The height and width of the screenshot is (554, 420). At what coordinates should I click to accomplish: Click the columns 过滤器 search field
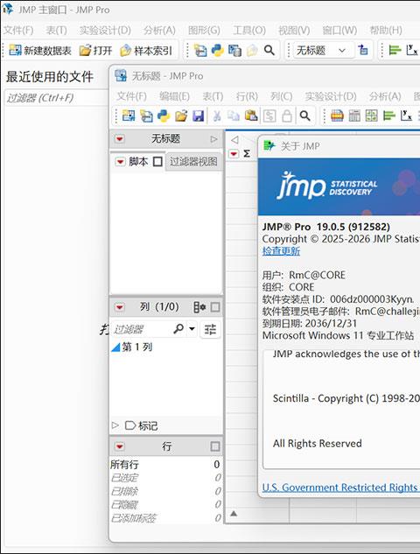coord(141,329)
